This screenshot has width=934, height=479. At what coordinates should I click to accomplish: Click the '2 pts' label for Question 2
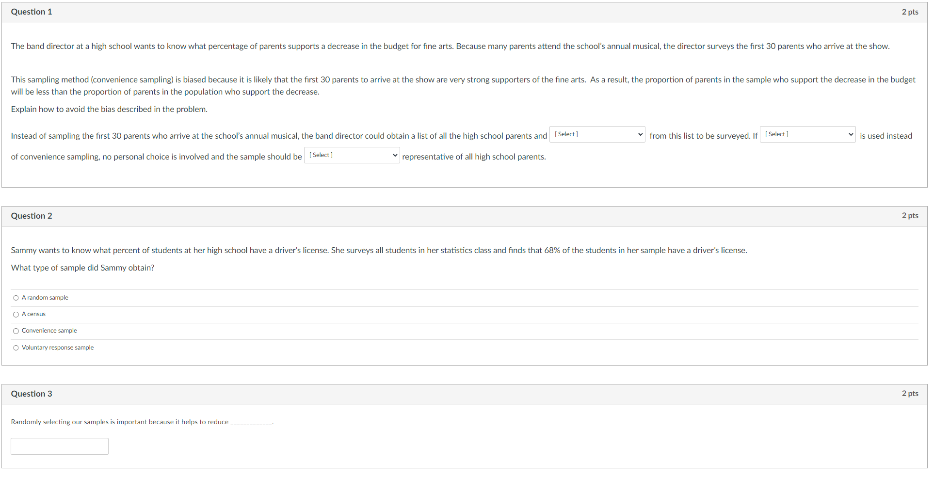pyautogui.click(x=910, y=215)
